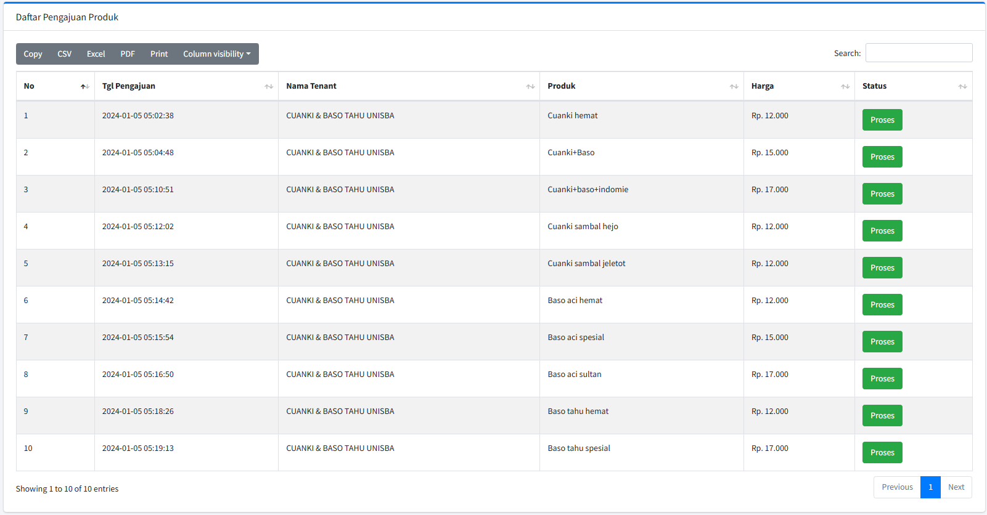The image size is (987, 515).
Task: Sort by the No column arrows icon
Action: pos(84,87)
